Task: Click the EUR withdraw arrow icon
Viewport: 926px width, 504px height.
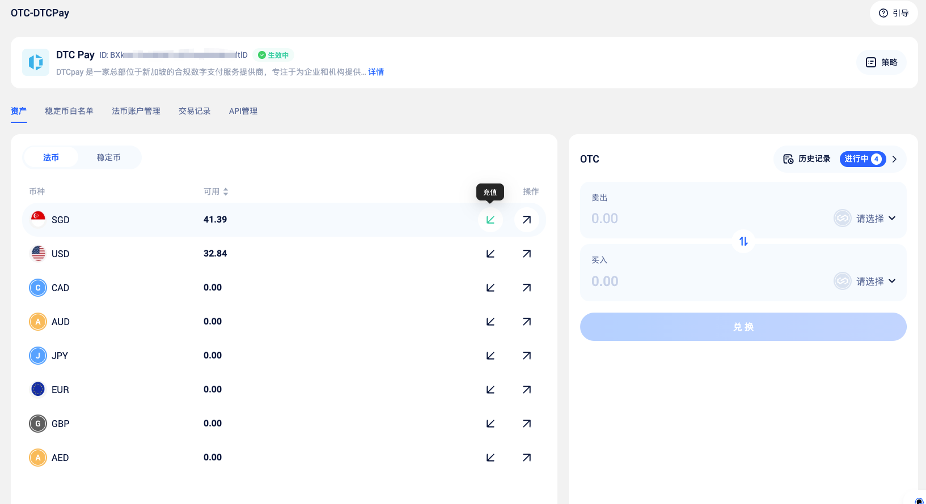Action: 526,390
